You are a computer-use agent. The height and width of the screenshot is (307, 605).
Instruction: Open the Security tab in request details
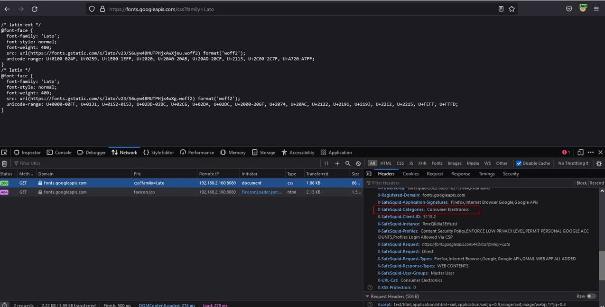click(x=511, y=174)
